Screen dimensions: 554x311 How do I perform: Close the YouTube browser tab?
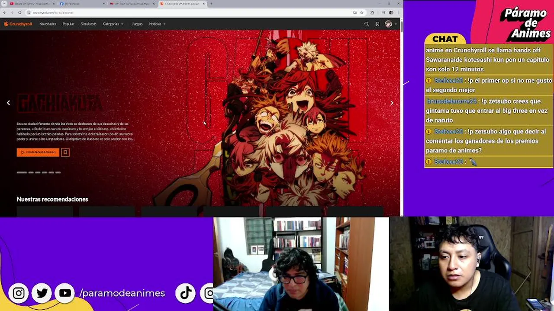tap(54, 4)
